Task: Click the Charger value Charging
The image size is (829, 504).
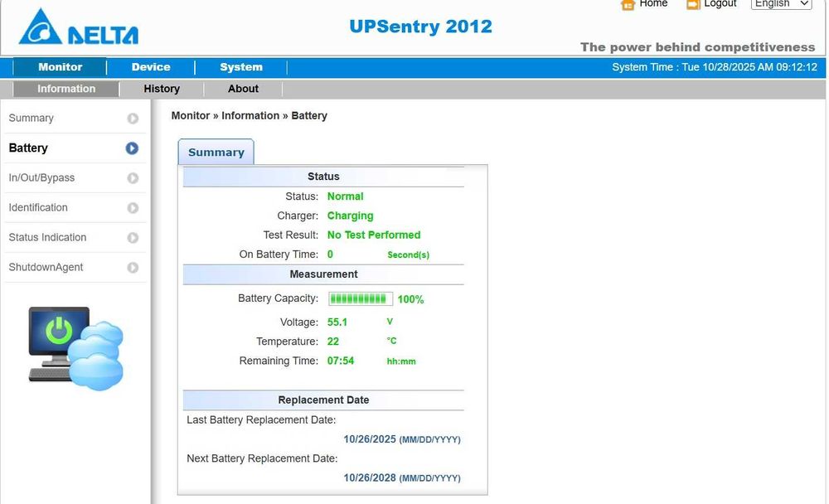Action: click(350, 216)
